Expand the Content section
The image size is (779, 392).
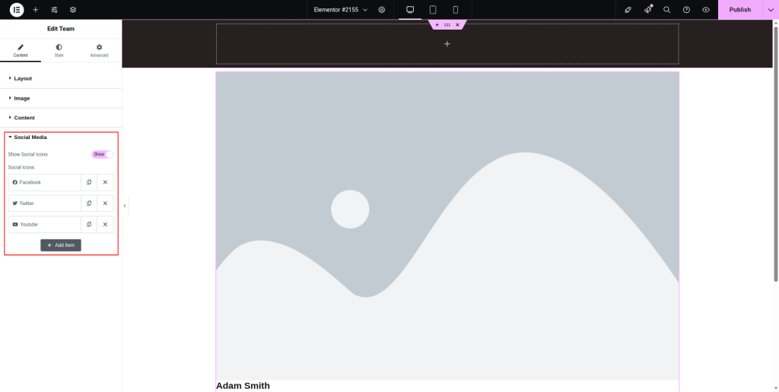point(61,118)
